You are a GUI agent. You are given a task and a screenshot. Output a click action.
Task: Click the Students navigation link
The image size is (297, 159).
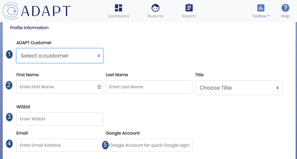pos(155,16)
